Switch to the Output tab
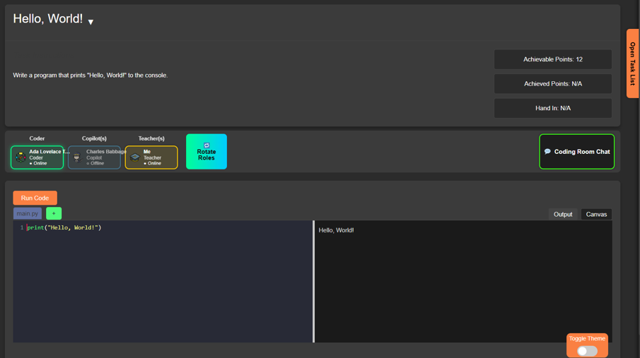This screenshot has height=358, width=640. click(563, 214)
